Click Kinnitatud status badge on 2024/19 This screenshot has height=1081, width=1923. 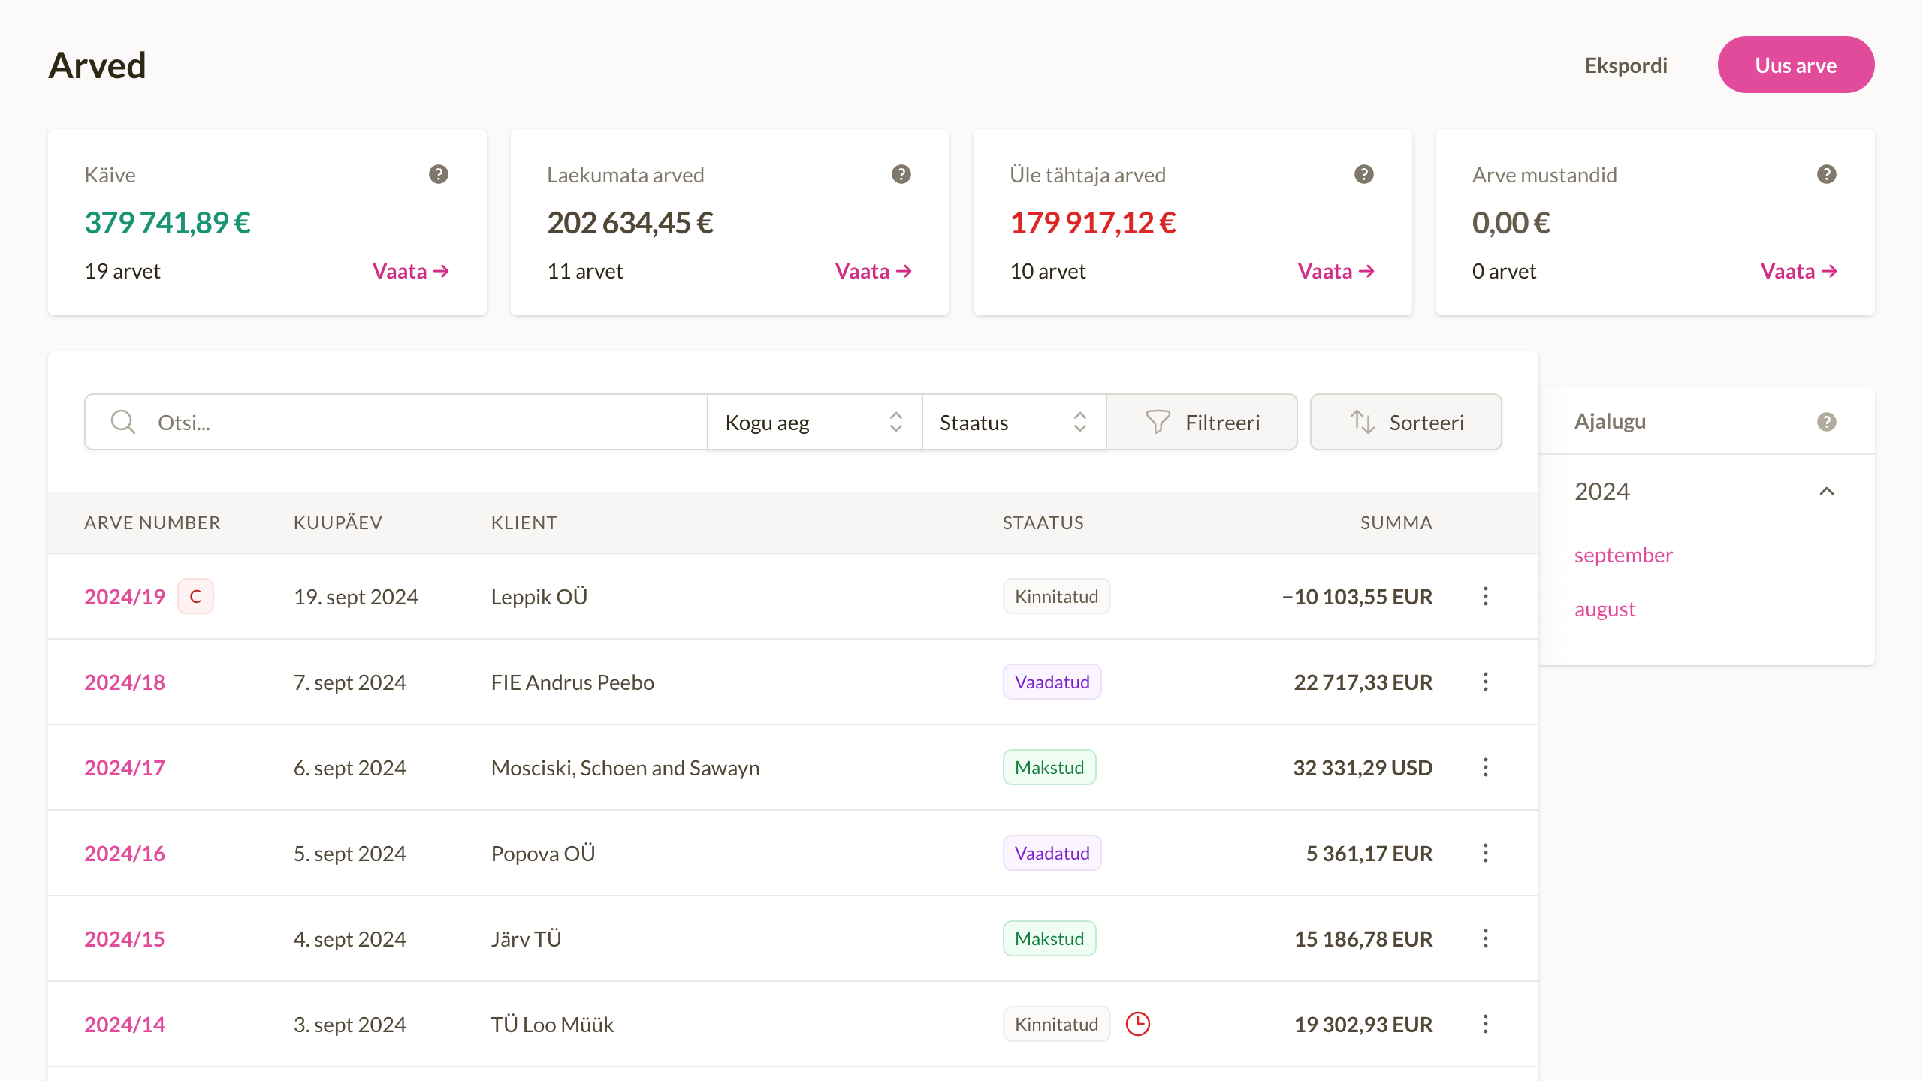(1056, 596)
